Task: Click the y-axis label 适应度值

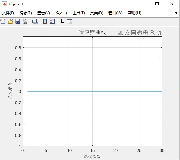Action: pyautogui.click(x=10, y=91)
